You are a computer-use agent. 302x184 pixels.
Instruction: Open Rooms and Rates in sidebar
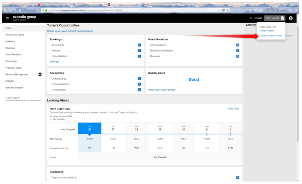[15, 35]
